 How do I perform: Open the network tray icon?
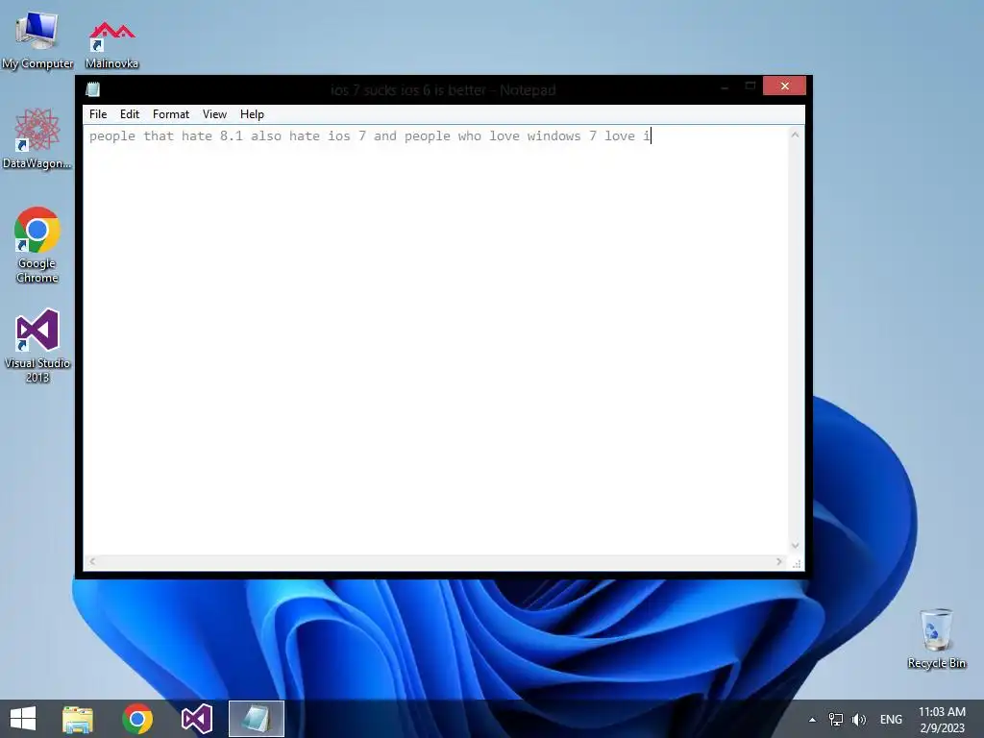click(x=835, y=719)
